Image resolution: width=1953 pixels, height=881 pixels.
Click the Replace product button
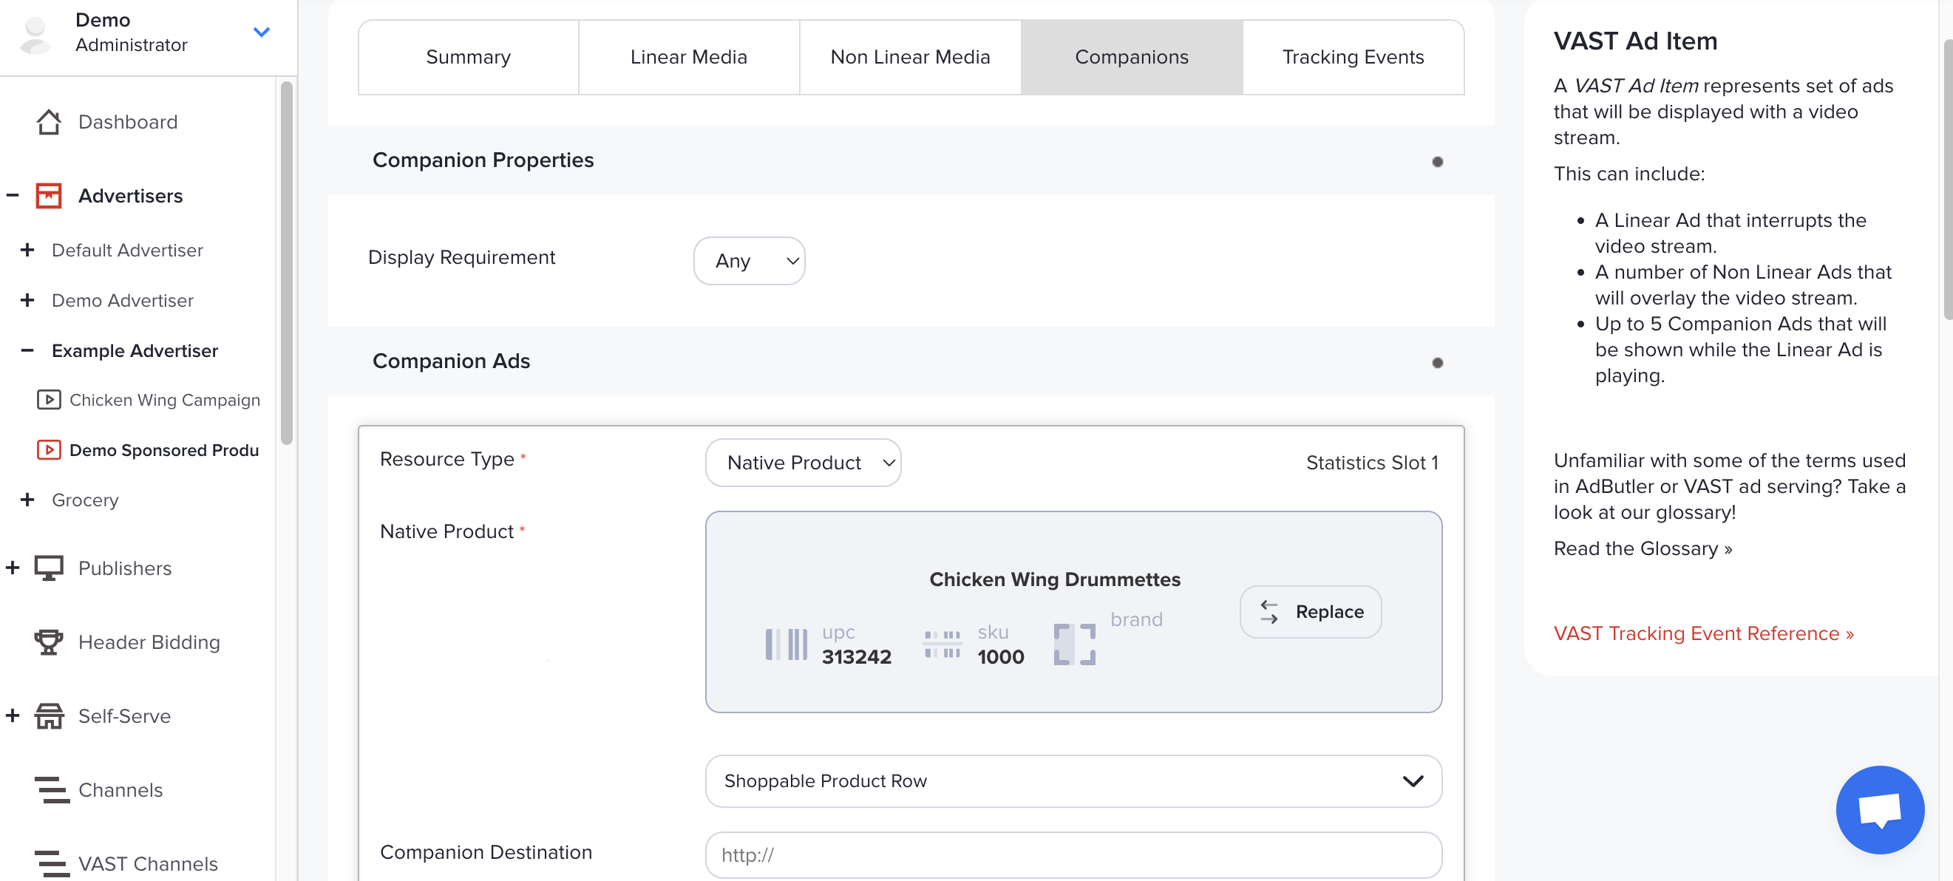(1310, 611)
